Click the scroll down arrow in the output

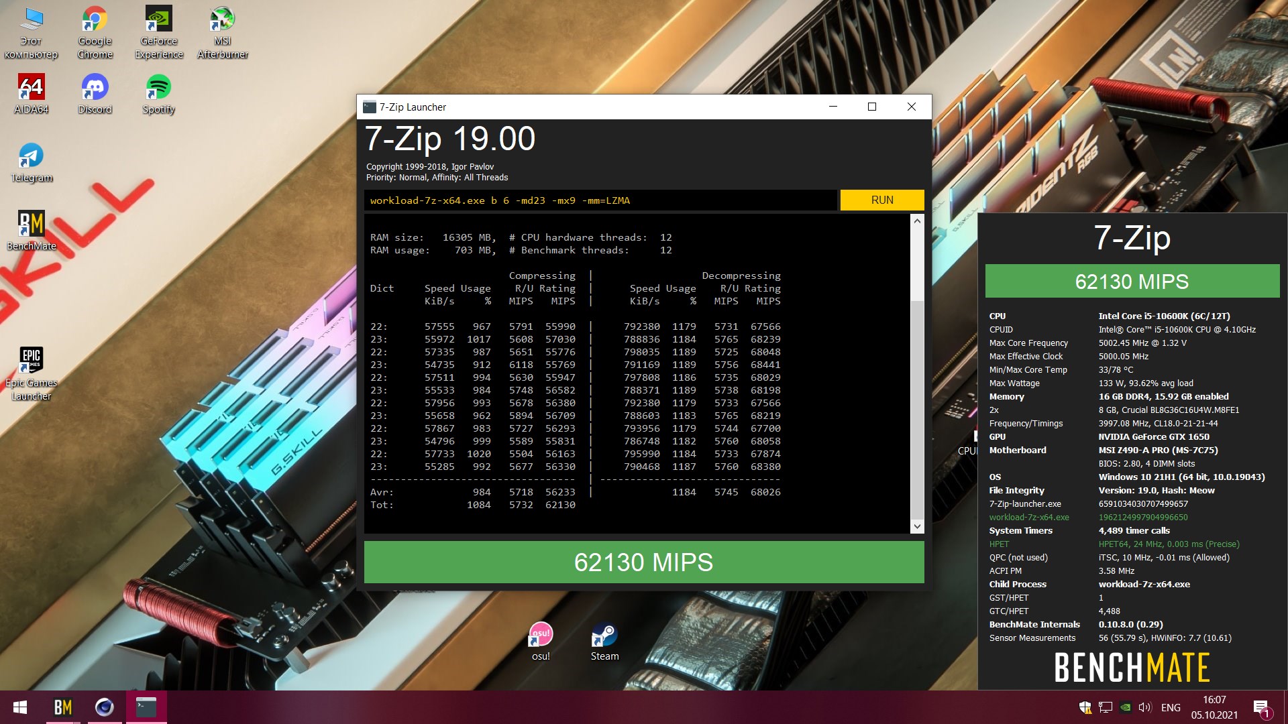click(917, 527)
